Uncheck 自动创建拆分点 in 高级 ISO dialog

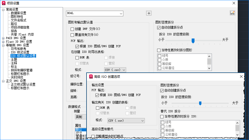[x=162, y=91]
